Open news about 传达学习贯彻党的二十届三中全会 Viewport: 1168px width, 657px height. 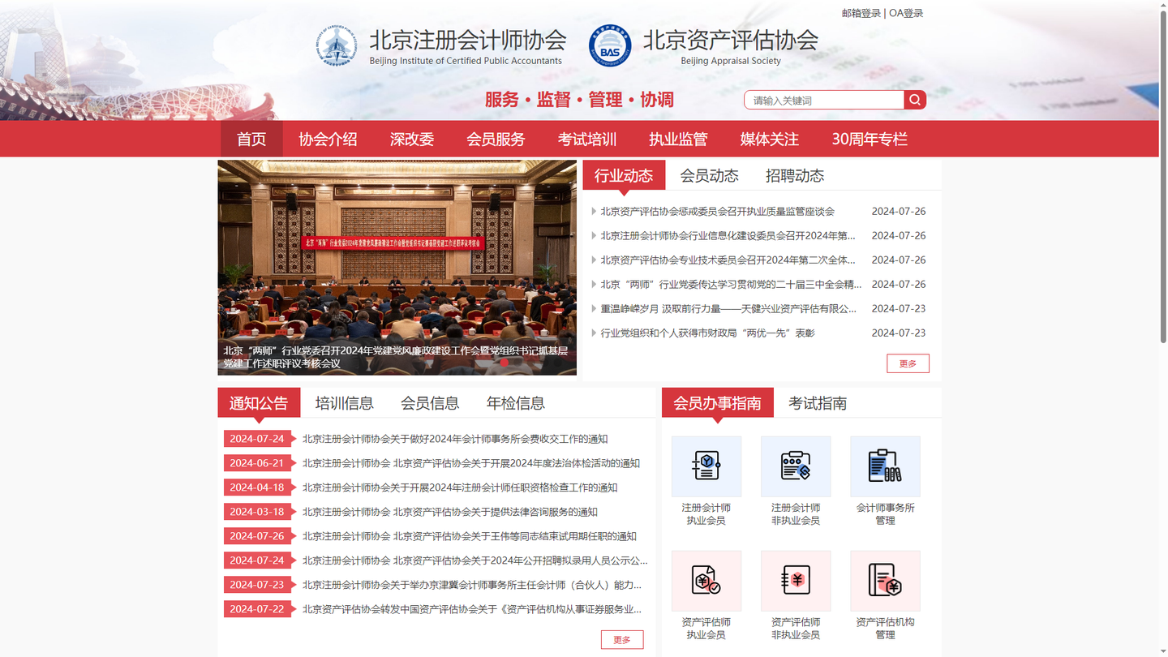pyautogui.click(x=731, y=285)
